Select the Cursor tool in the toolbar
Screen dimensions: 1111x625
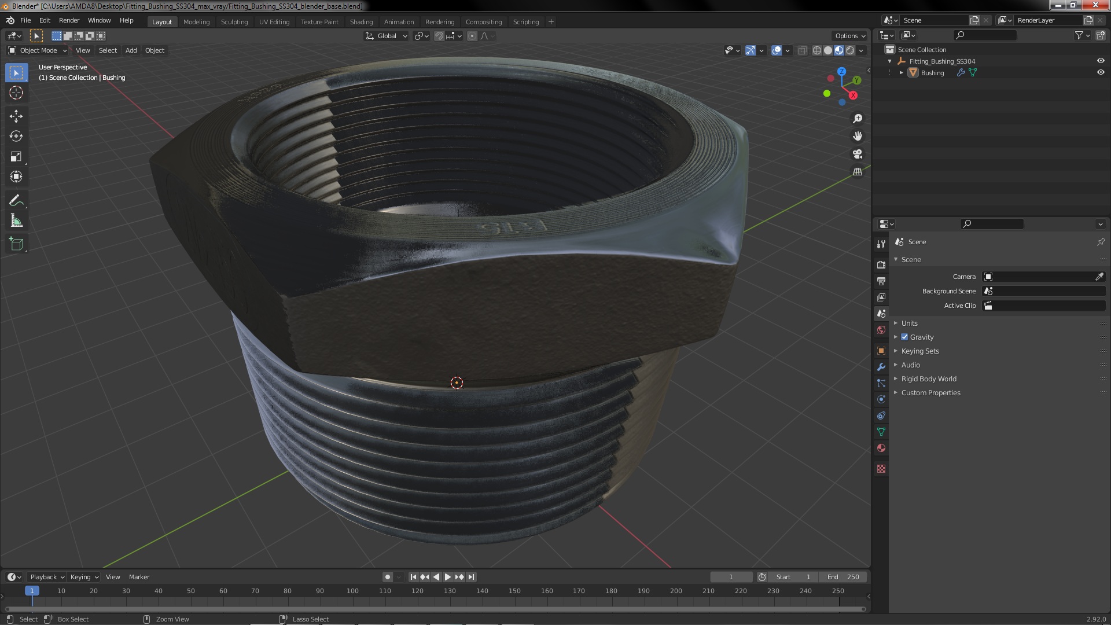pos(16,93)
